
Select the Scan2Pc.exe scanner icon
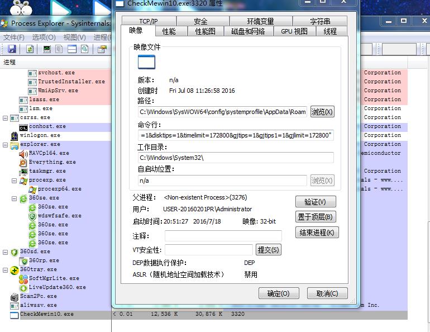pyautogui.click(x=15, y=297)
